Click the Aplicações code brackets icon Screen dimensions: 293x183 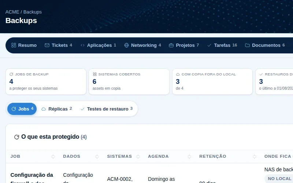pyautogui.click(x=82, y=45)
